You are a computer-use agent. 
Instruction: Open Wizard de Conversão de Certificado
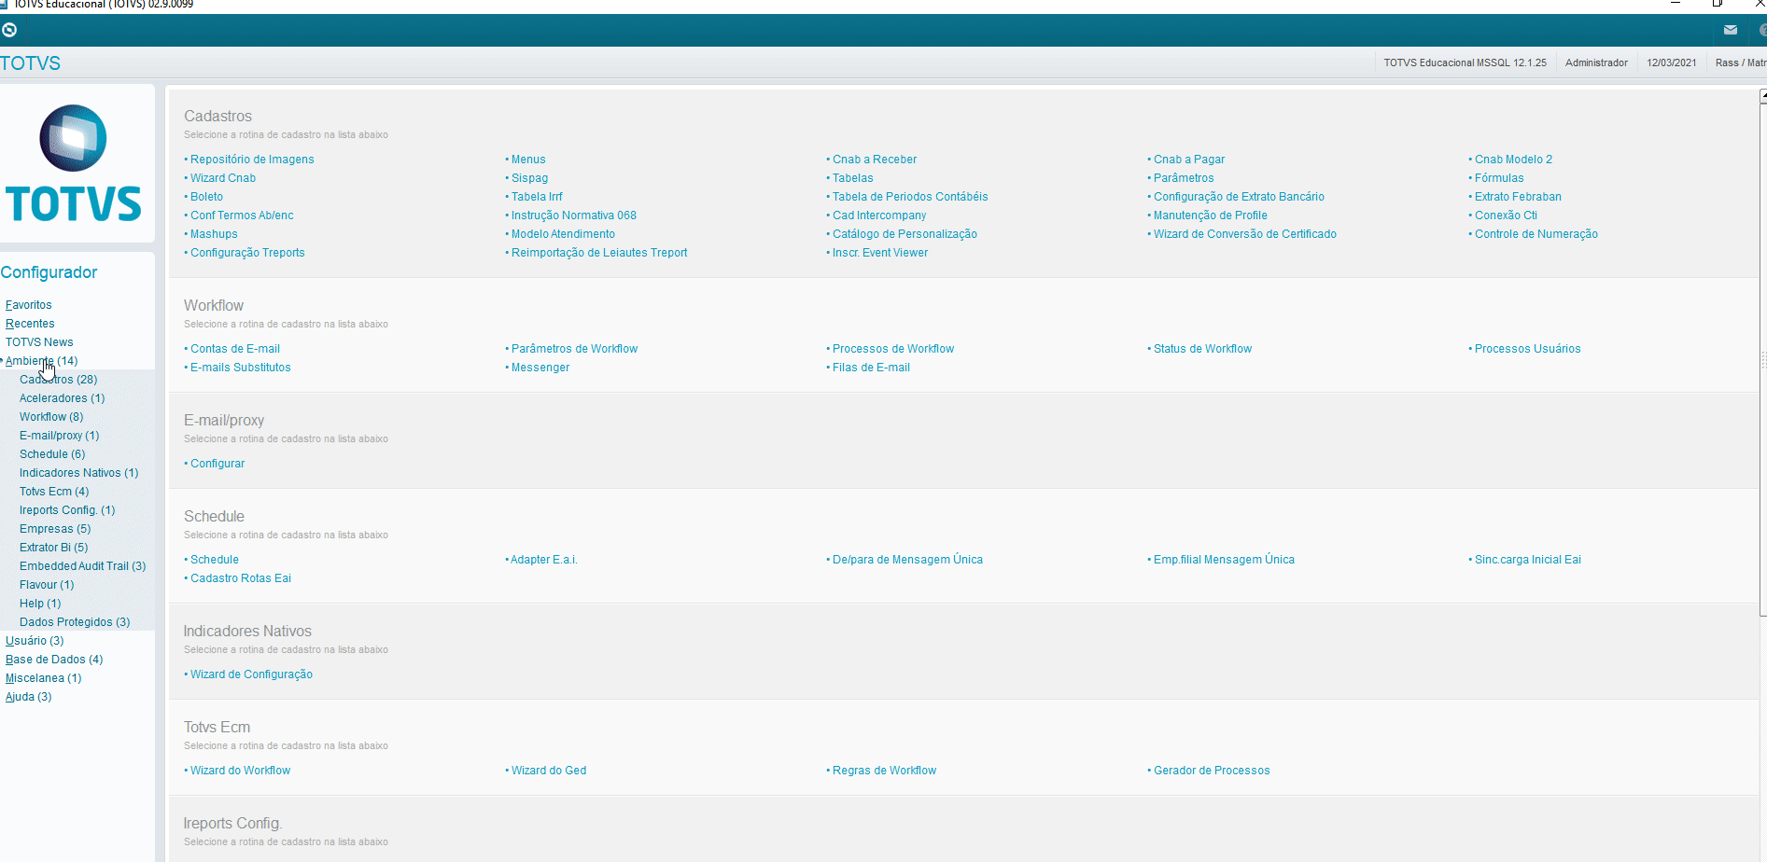tap(1245, 234)
